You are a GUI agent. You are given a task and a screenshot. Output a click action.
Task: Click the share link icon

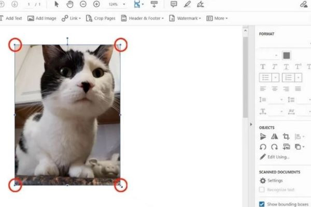pos(303,4)
